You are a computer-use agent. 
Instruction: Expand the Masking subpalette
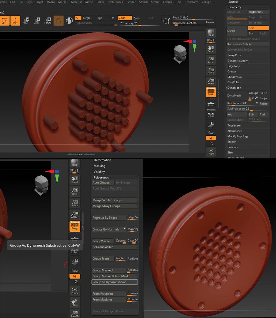(100, 166)
